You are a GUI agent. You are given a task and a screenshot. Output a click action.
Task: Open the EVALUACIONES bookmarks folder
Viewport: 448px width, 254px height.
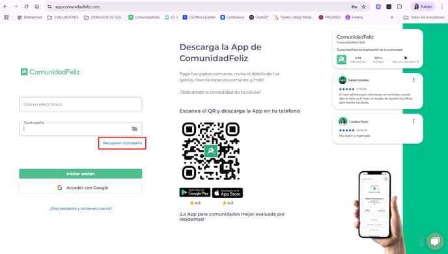(63, 17)
